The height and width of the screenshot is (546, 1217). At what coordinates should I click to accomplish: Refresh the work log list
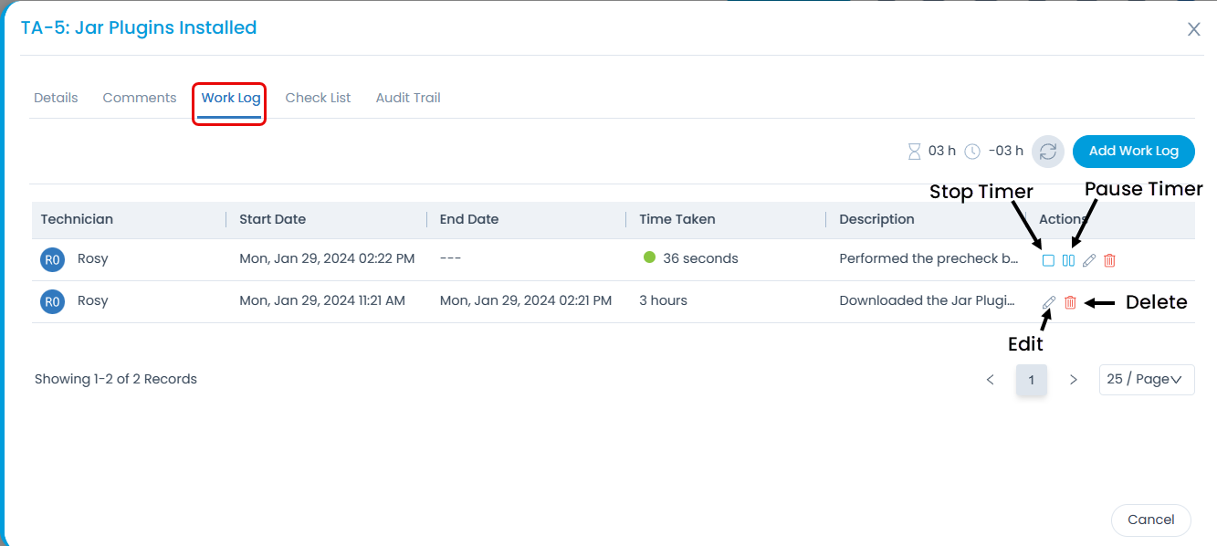1048,152
